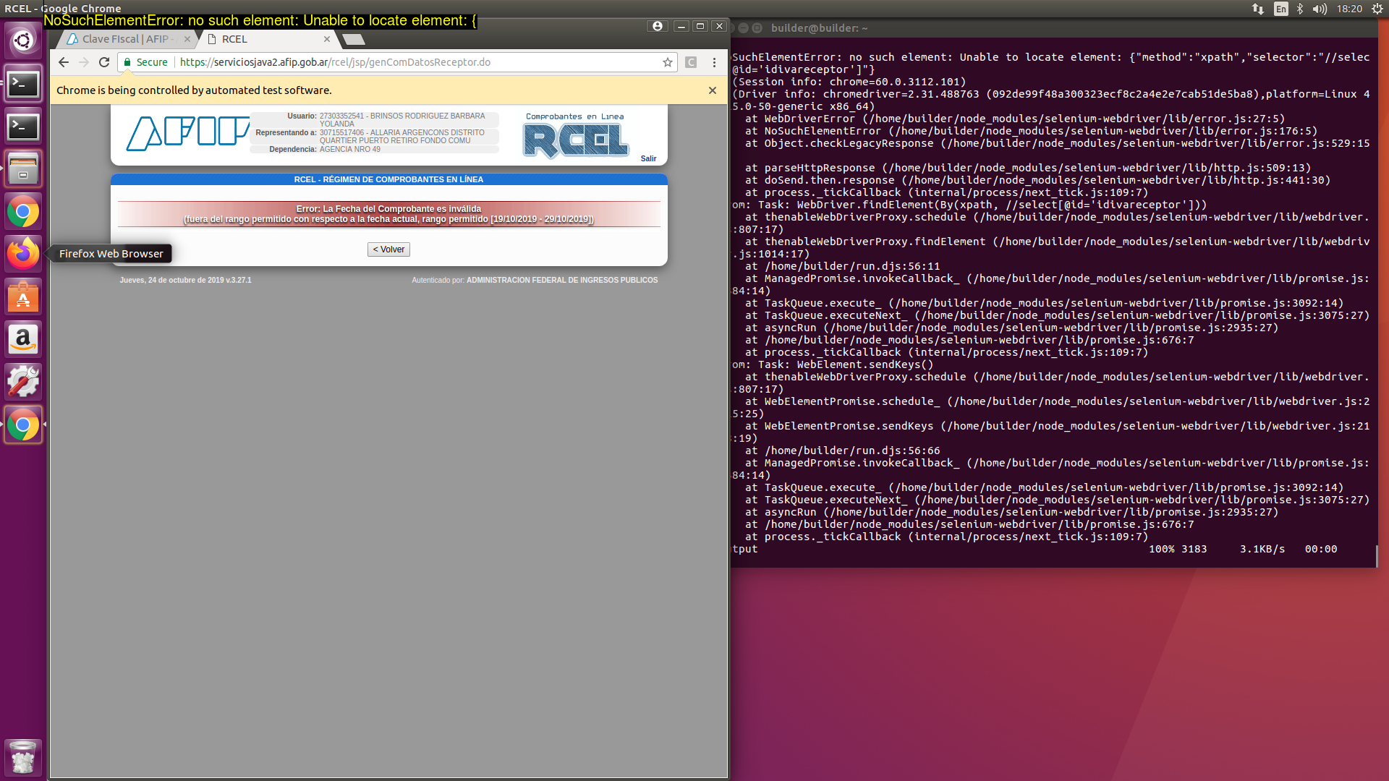Open session gear menu
Viewport: 1389px width, 781px height.
point(1377,9)
